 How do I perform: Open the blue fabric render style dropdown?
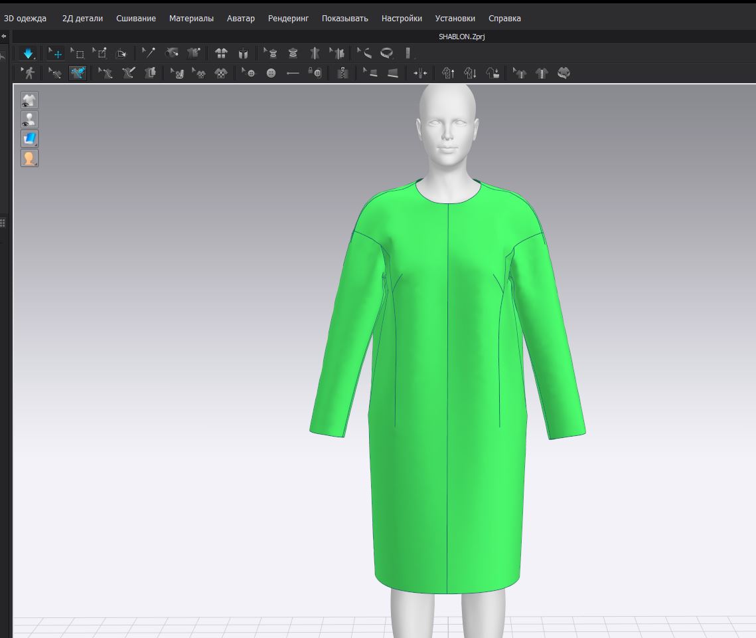29,139
